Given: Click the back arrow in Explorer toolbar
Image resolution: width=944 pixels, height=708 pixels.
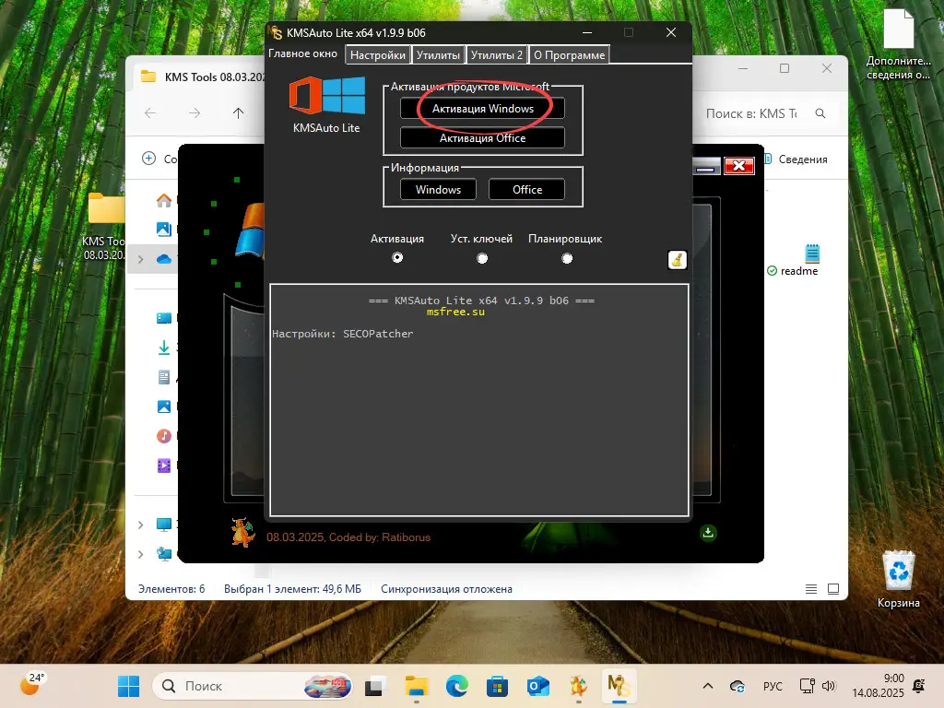Looking at the screenshot, I should pyautogui.click(x=149, y=113).
